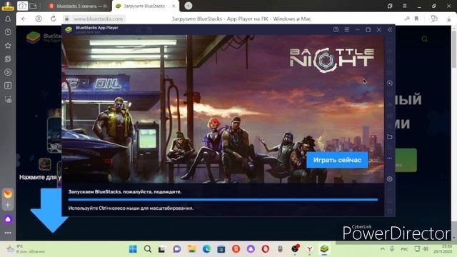Click BlueStacks icon in taskbar
The image size is (457, 257).
[324, 249]
